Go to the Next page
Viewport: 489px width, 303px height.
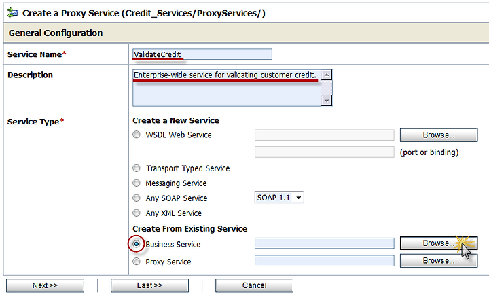45,285
